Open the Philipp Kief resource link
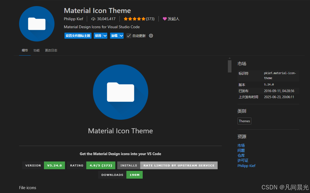 coord(246,166)
